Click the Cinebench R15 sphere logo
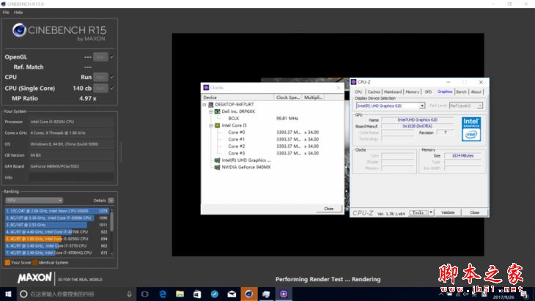This screenshot has height=301, width=535. pyautogui.click(x=20, y=30)
